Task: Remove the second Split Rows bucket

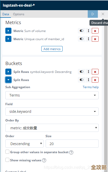Action: [95, 80]
